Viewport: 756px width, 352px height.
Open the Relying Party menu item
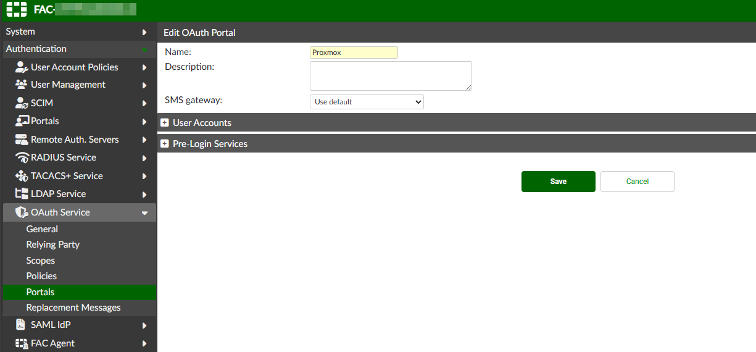tap(53, 245)
